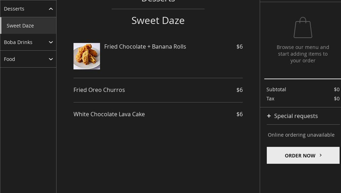Click the Sweet Daze section heading
The width and height of the screenshot is (341, 193).
coord(158,20)
